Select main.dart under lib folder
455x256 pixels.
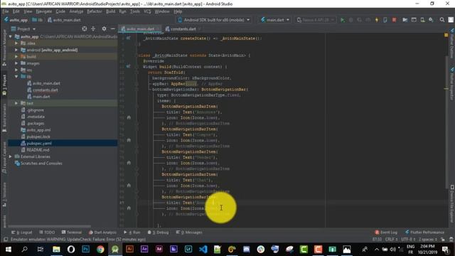(41, 97)
